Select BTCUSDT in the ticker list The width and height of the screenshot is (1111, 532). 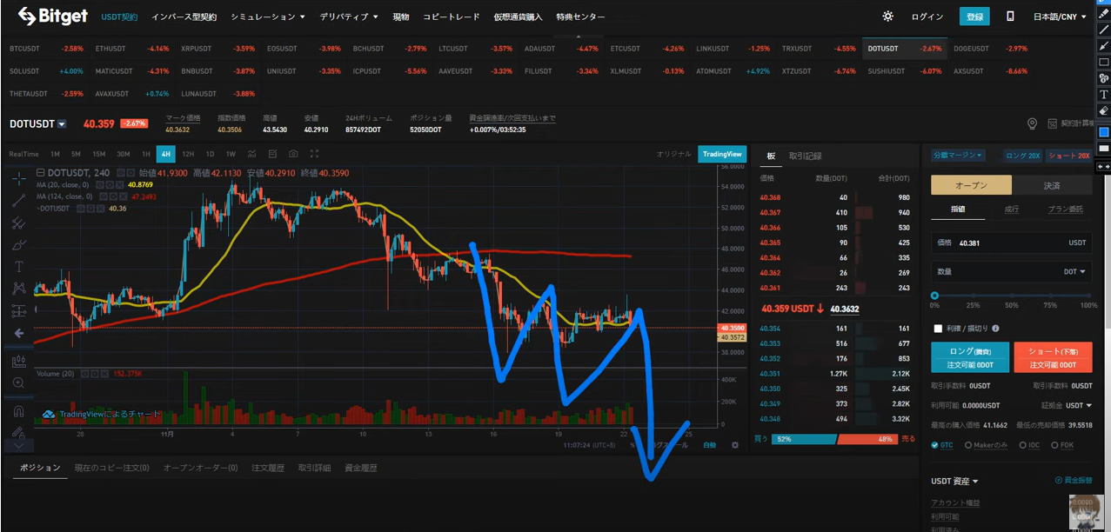coord(45,49)
